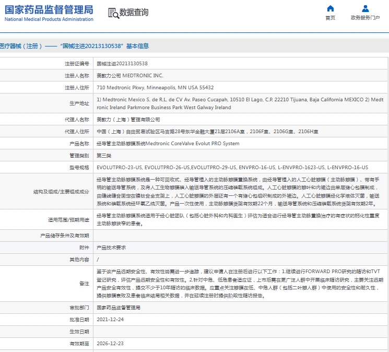Click the 型号规格 label

(x=79, y=168)
